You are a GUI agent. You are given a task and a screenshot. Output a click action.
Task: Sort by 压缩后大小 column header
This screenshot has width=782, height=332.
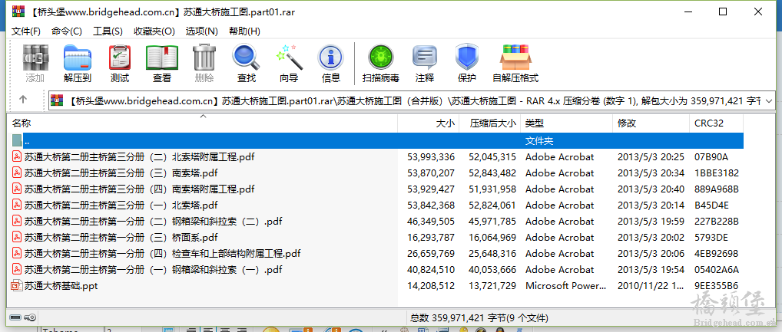[x=489, y=123]
